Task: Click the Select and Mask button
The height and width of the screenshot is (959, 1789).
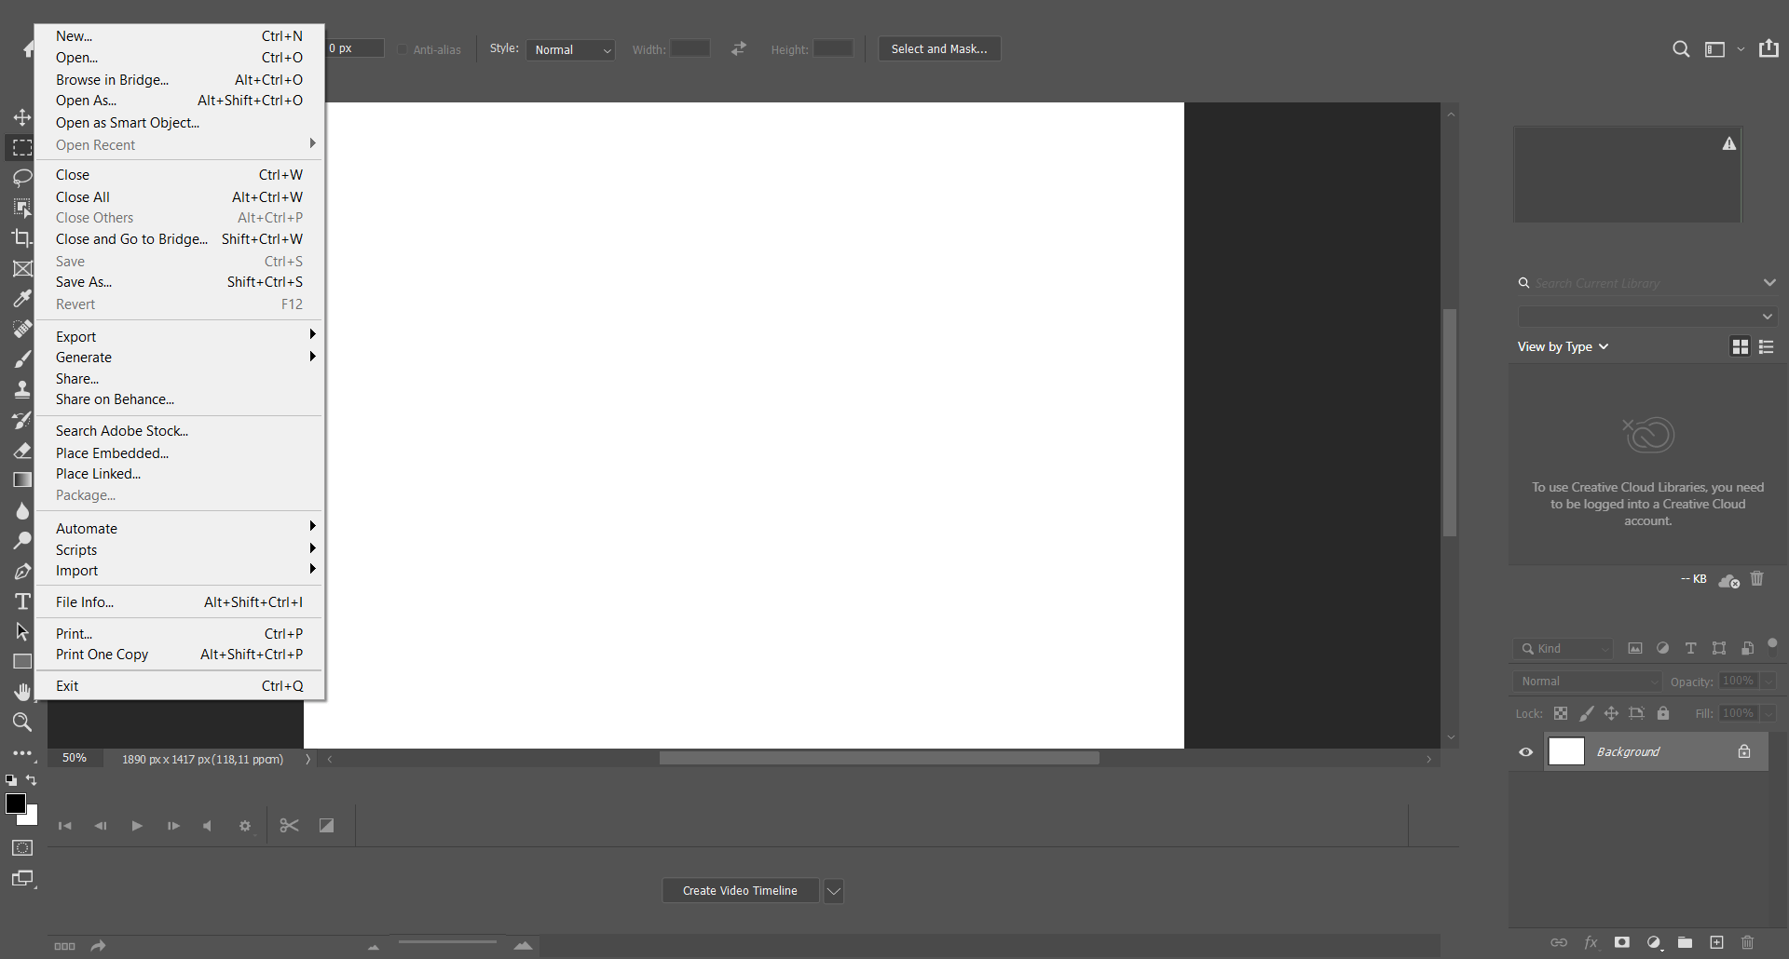Action: coord(938,48)
